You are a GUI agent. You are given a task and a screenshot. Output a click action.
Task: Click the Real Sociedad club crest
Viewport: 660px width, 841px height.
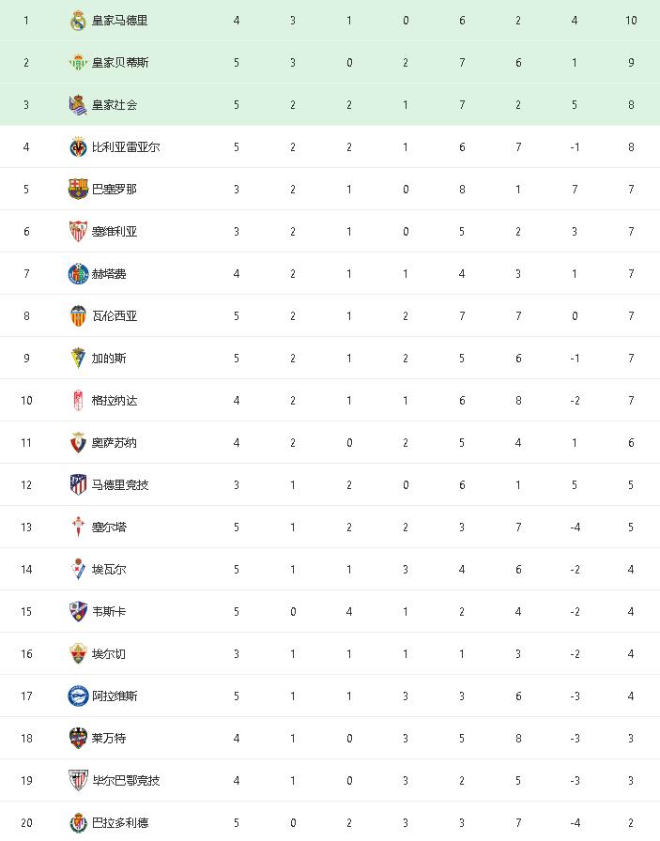pos(78,105)
